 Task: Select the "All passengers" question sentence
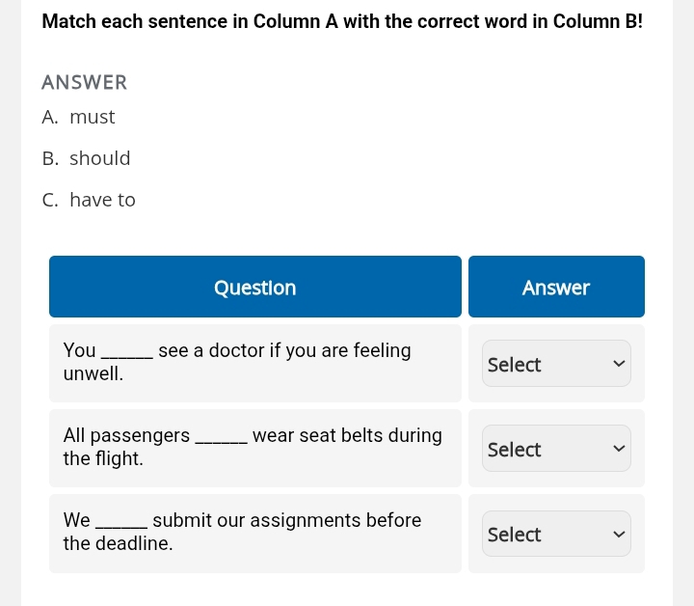(253, 447)
